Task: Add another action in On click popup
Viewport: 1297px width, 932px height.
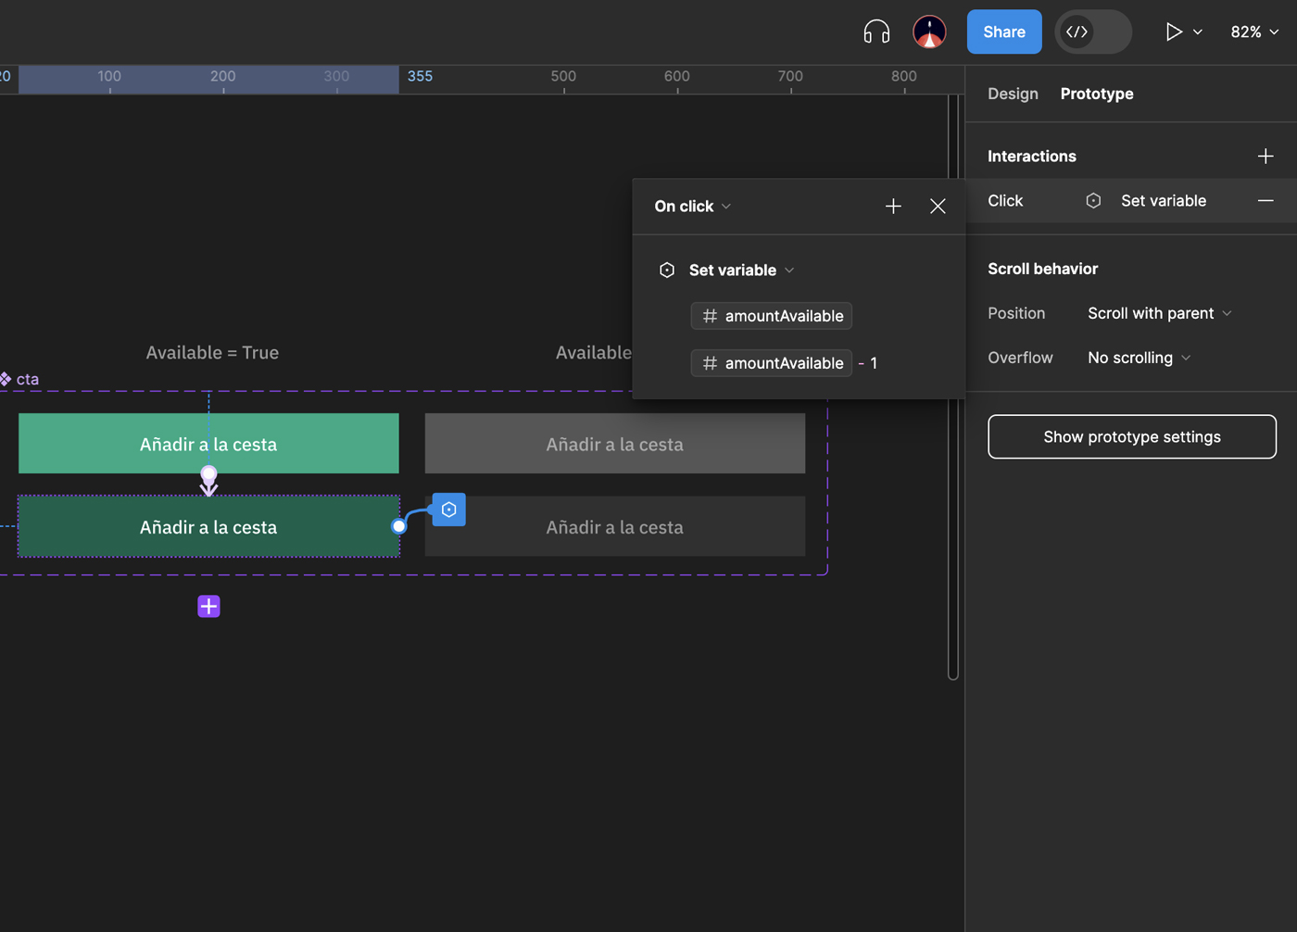Action: coord(893,207)
